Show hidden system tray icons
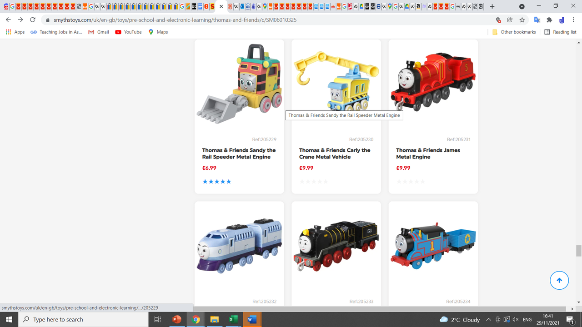The height and width of the screenshot is (327, 582). point(488,320)
